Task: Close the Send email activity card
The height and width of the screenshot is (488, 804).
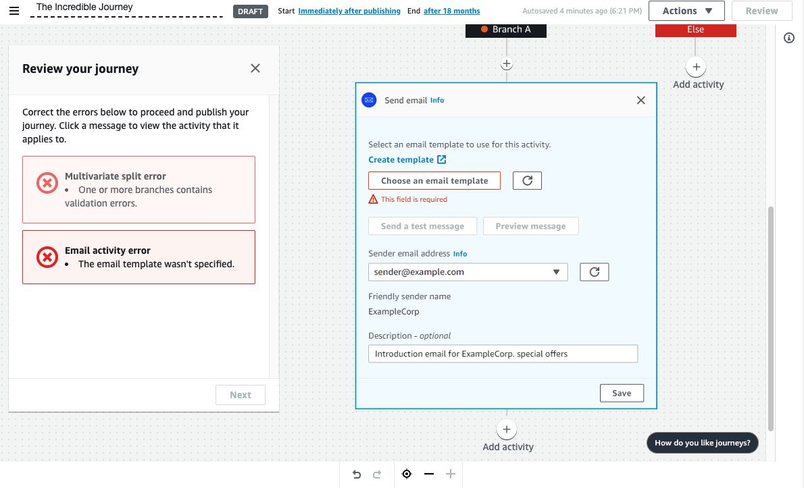Action: click(640, 101)
